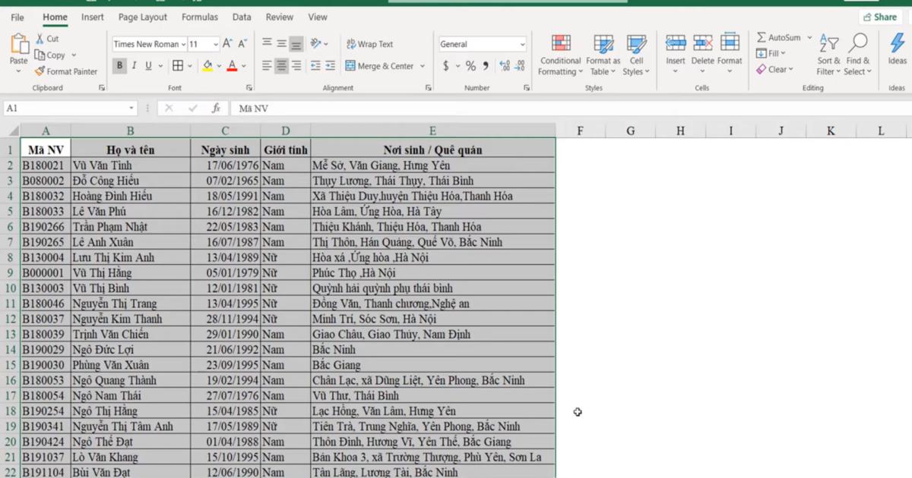Click the Orientation angled text icon
Screen dimensions: 912x478
pos(315,44)
